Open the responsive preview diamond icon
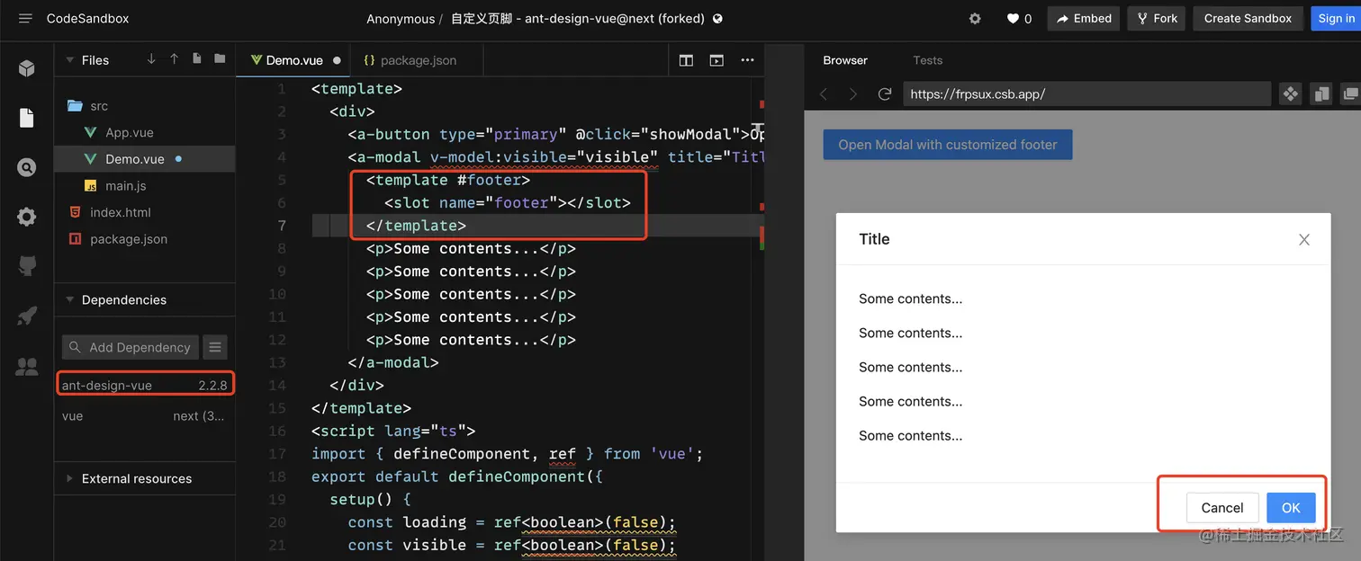Viewport: 1361px width, 561px height. click(1290, 93)
